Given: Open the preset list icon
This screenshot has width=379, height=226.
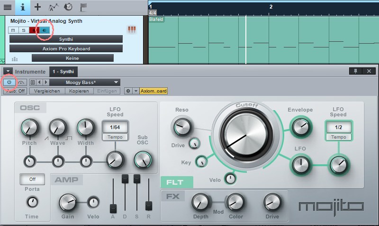Looking at the screenshot, I should 33,82.
